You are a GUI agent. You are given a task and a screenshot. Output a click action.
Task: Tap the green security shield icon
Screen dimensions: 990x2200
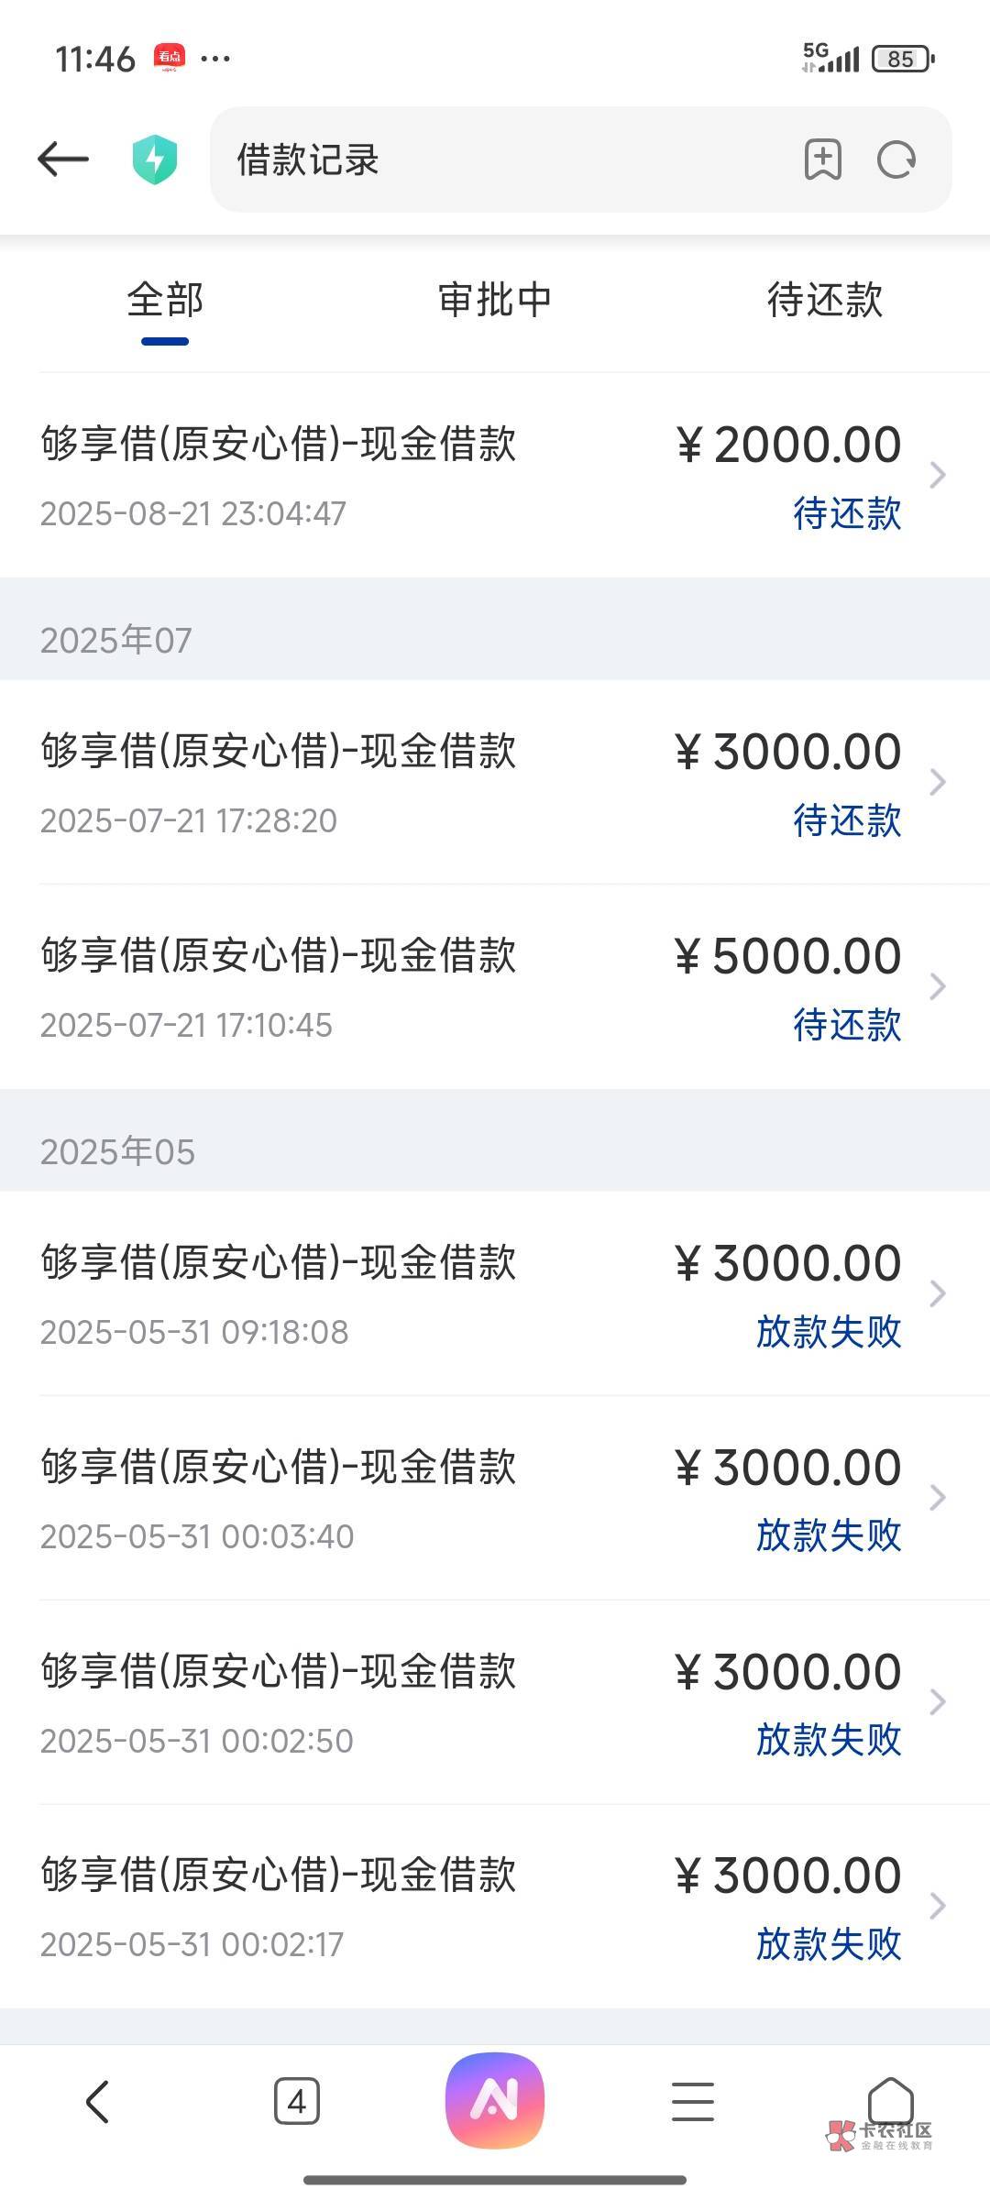(154, 159)
